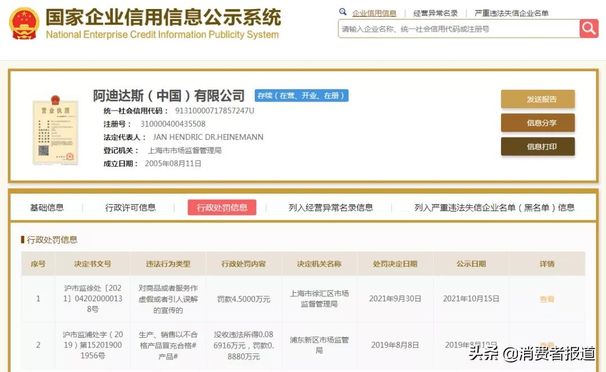Select the 基础信息 tab
This screenshot has height=372, width=606.
[x=47, y=207]
